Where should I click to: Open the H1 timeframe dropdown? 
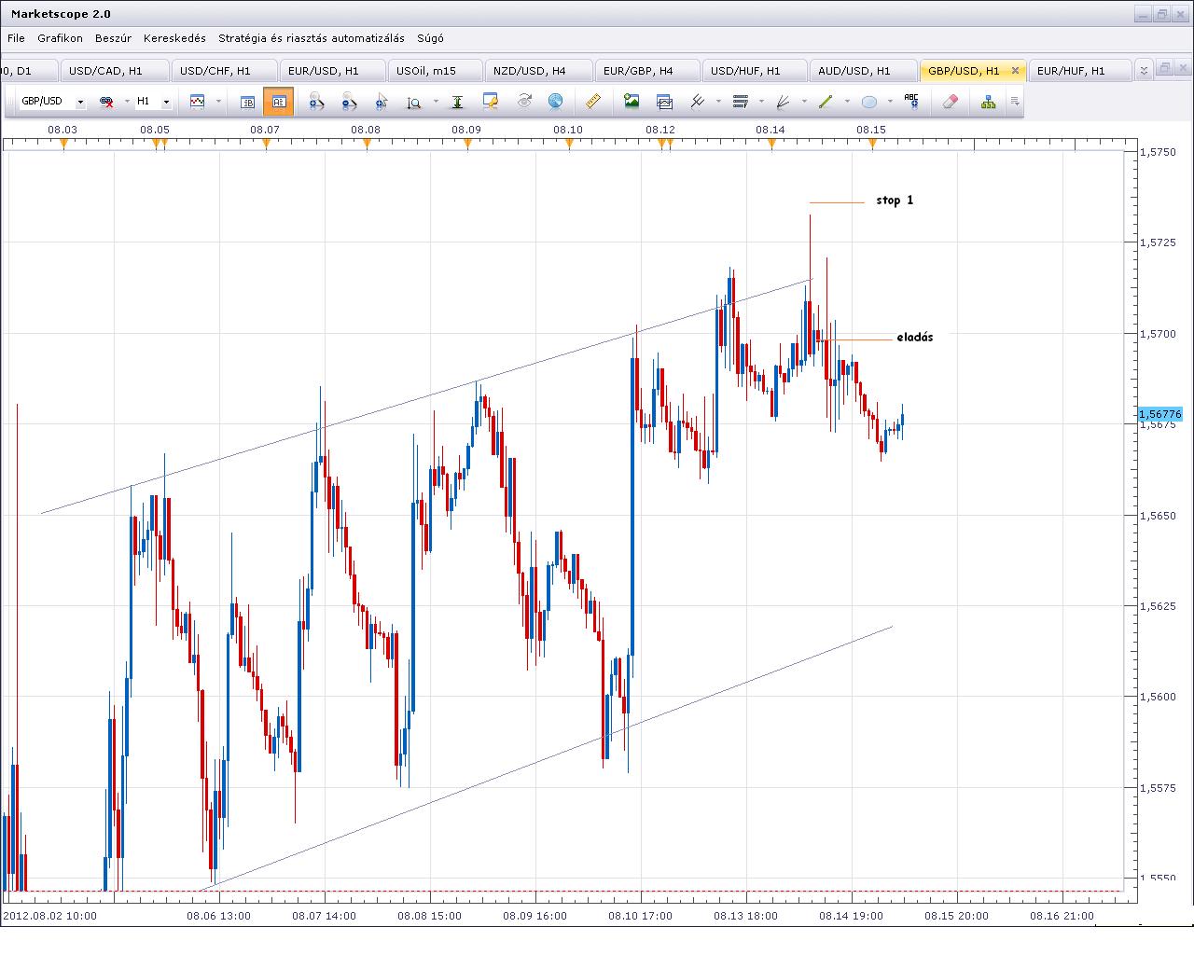click(166, 102)
